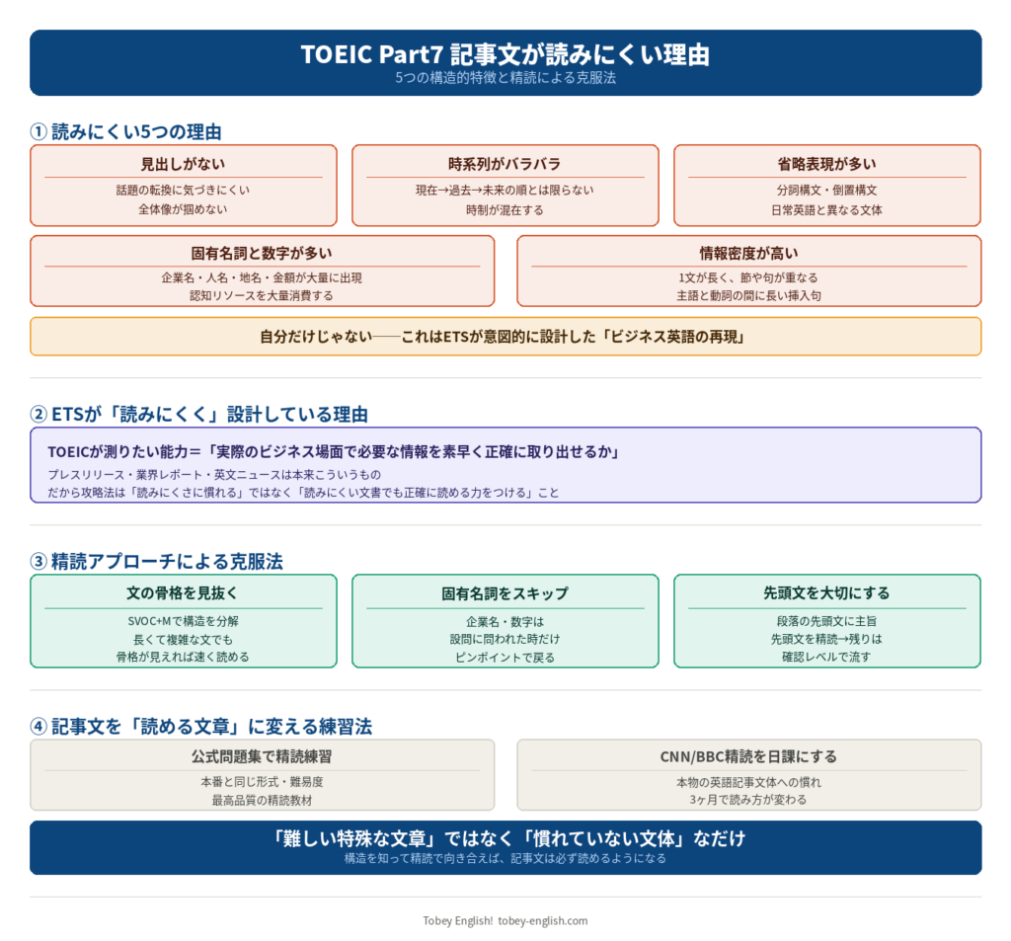Click the '公式問題集で精読練習' card title

coord(262,756)
